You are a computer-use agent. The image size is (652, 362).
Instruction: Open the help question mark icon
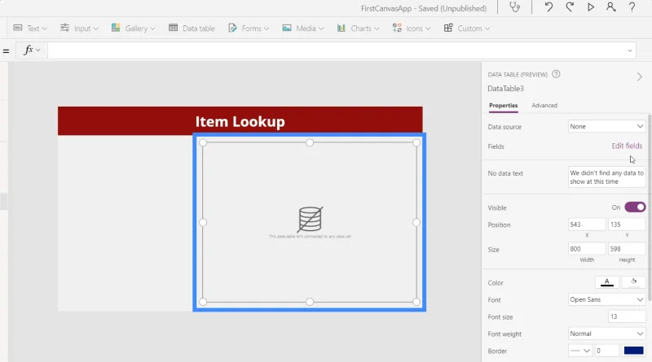click(632, 7)
